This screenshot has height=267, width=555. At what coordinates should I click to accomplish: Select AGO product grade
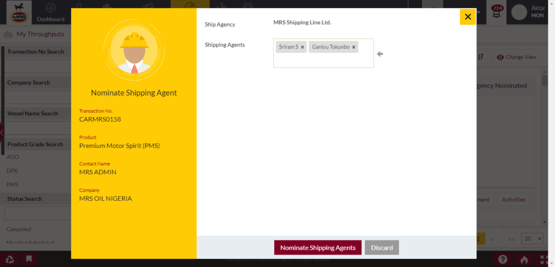coord(13,157)
